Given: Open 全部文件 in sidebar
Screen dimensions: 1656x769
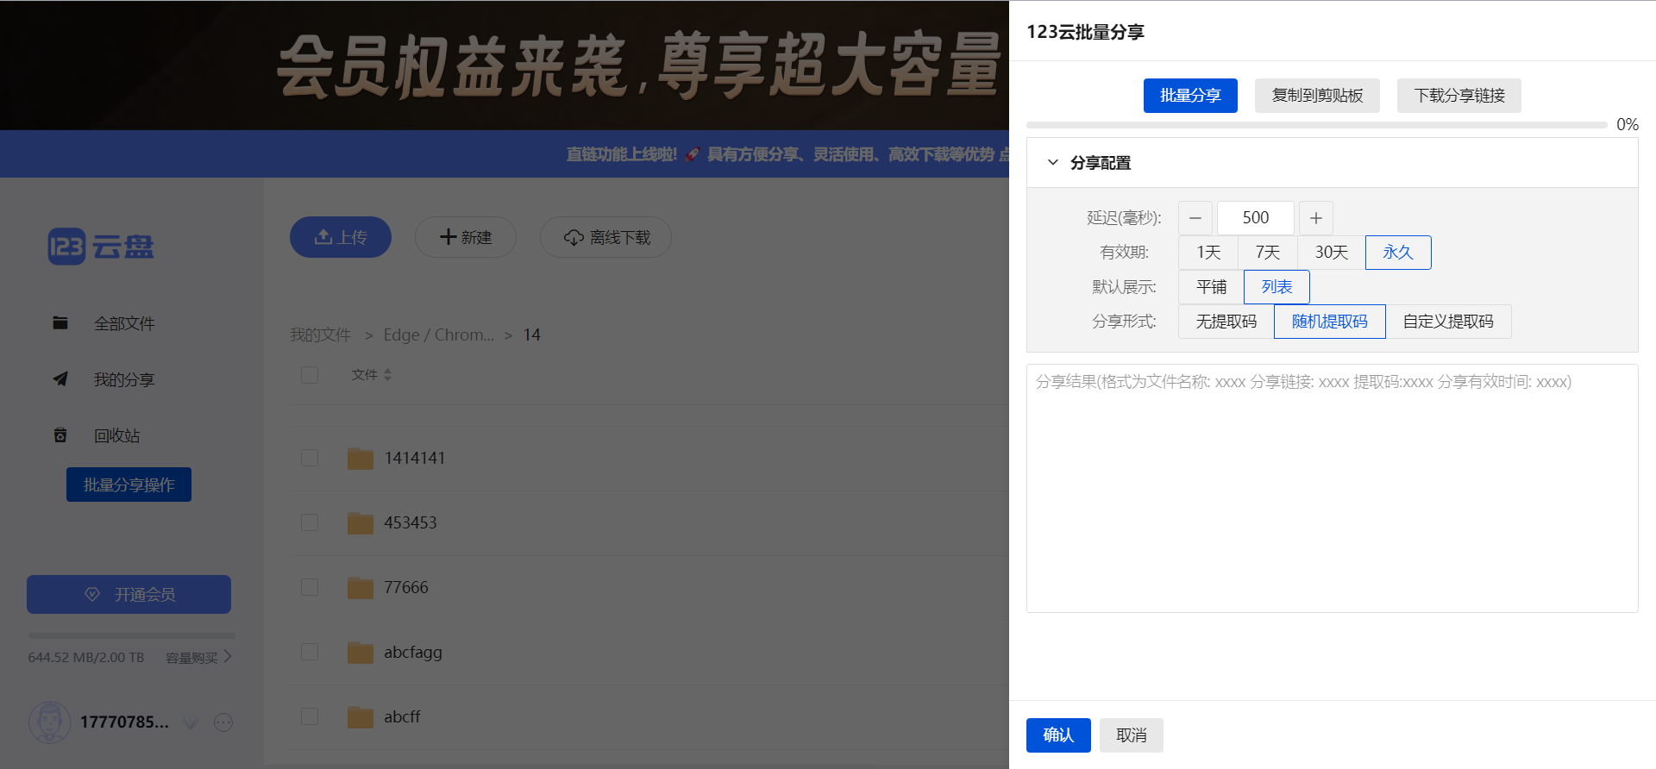Looking at the screenshot, I should click(x=123, y=323).
